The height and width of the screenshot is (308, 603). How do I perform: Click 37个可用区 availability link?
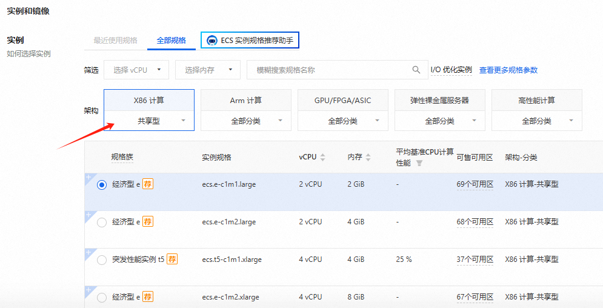[x=475, y=259]
